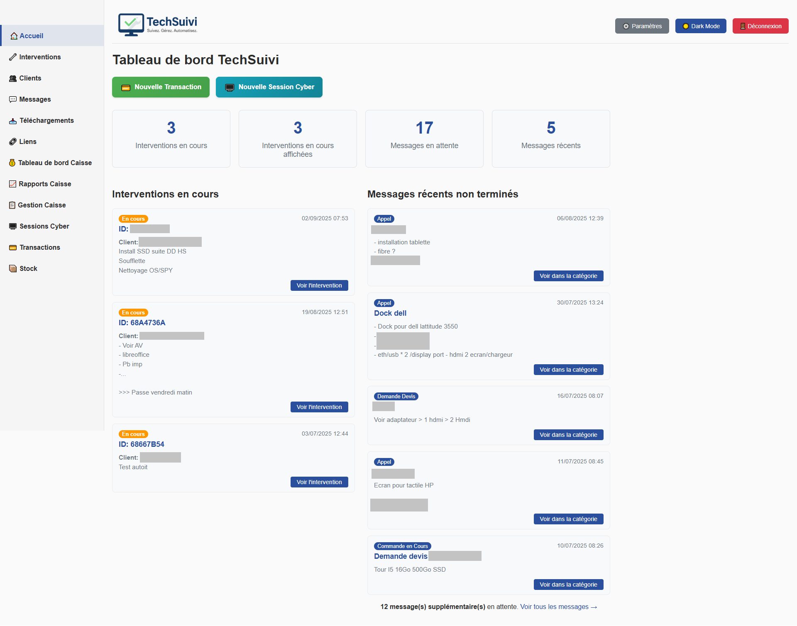The height and width of the screenshot is (626, 797).
Task: Click the money bag icon, Tableau de bord Caisse
Action: pos(12,163)
